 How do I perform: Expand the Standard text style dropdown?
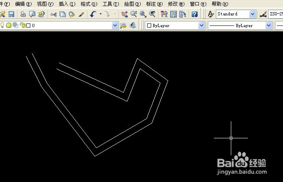253,14
